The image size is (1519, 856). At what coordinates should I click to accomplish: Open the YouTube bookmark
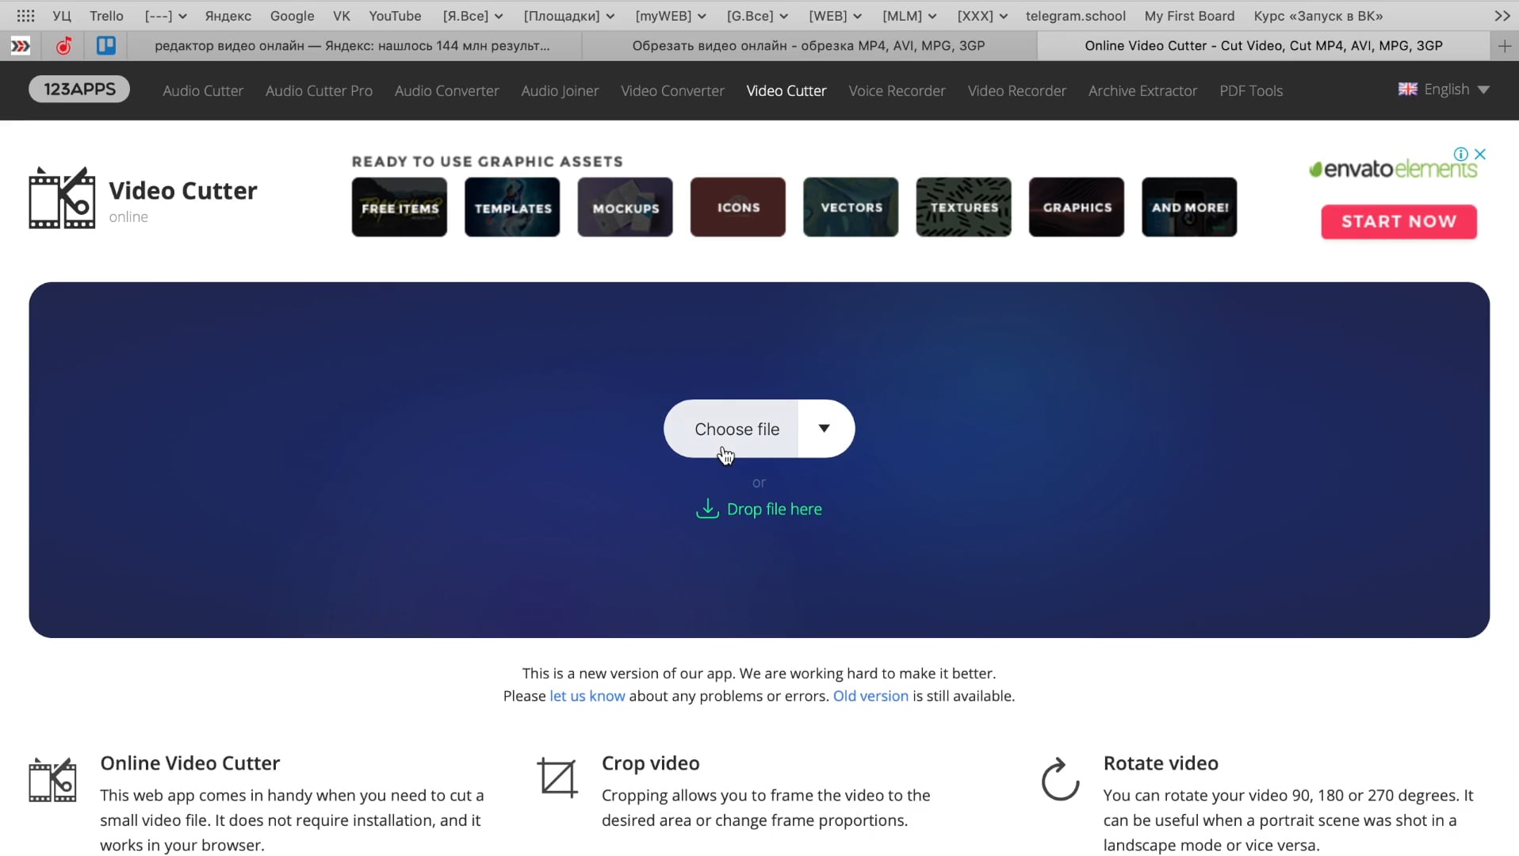(x=395, y=16)
